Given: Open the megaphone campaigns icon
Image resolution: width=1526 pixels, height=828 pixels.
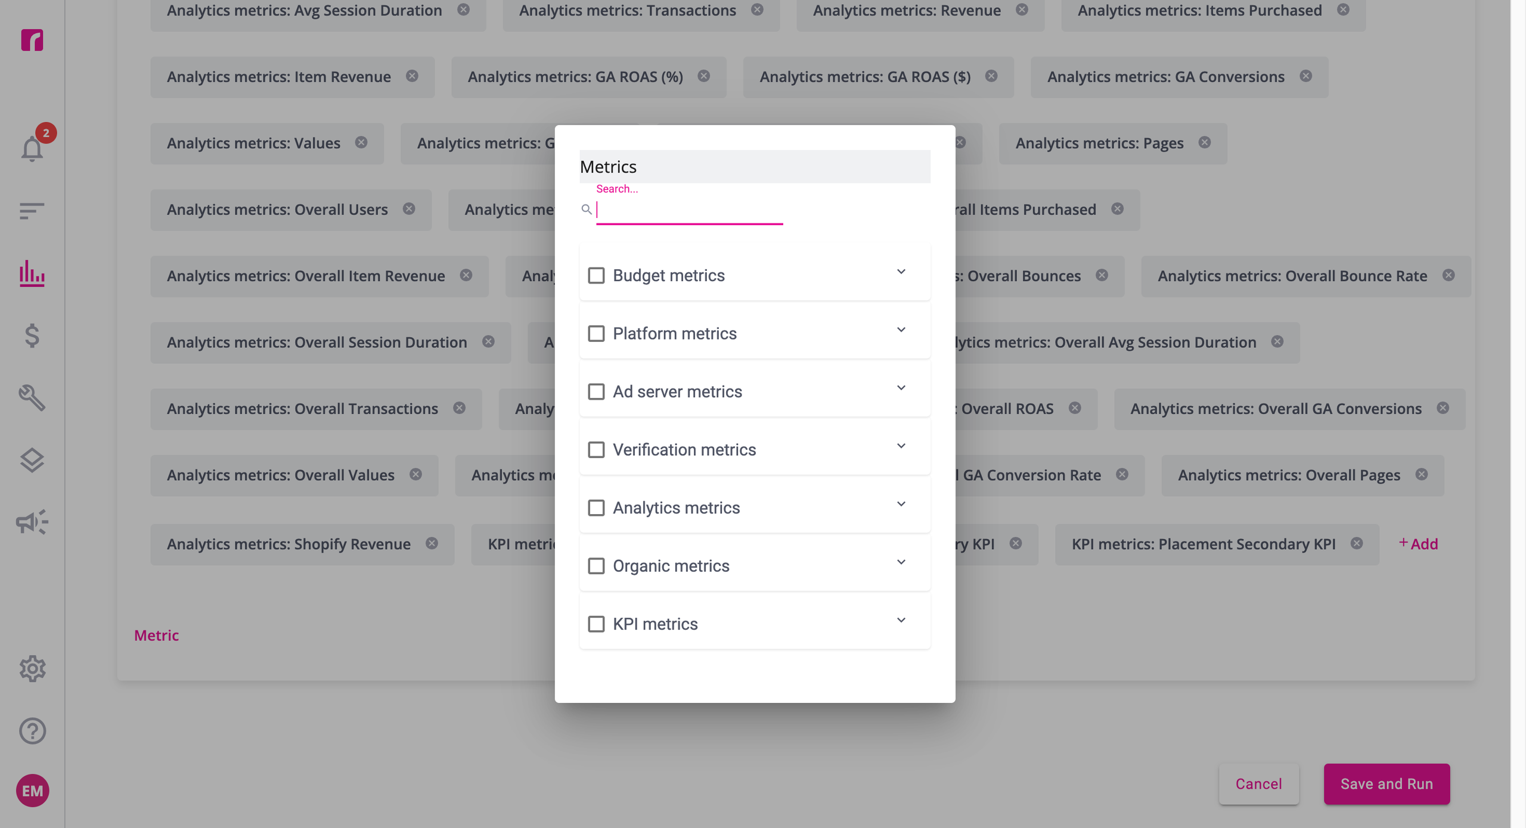Looking at the screenshot, I should (32, 522).
